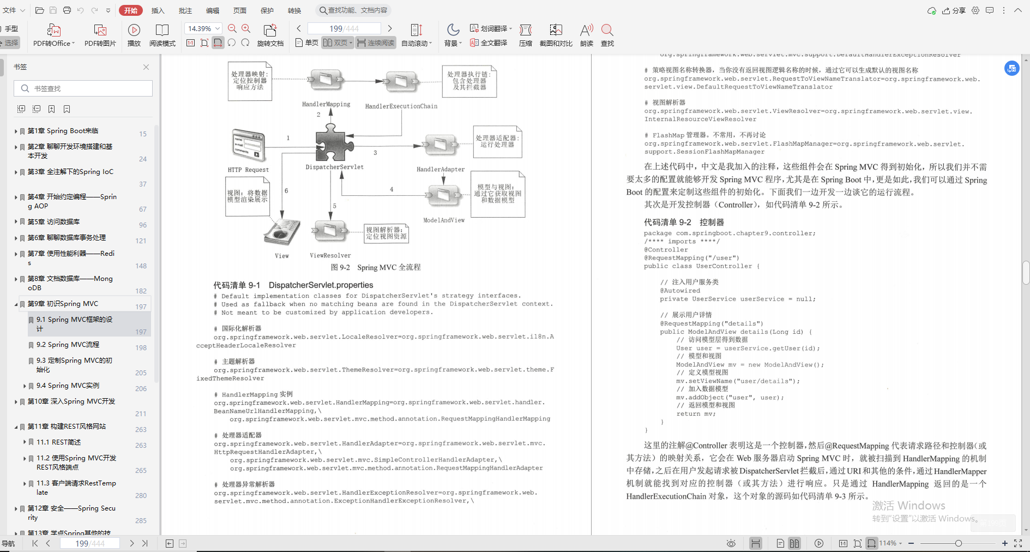Click the blue floating tool icon at right
1030x552 pixels.
1012,68
